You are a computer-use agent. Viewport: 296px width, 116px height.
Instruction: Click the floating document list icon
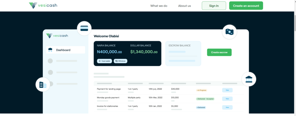43,85
